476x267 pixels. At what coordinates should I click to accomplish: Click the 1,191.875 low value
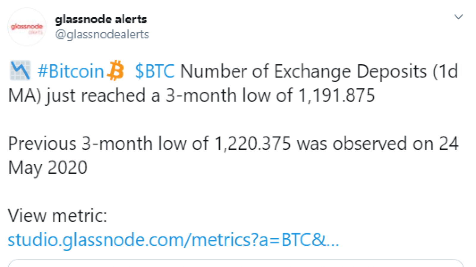pos(336,96)
